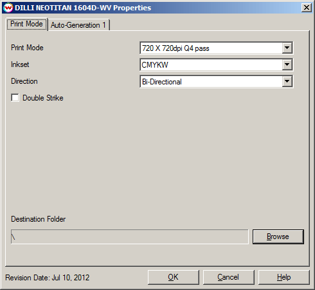
Task: Expand the Print Mode dropdown arrow
Action: 287,48
